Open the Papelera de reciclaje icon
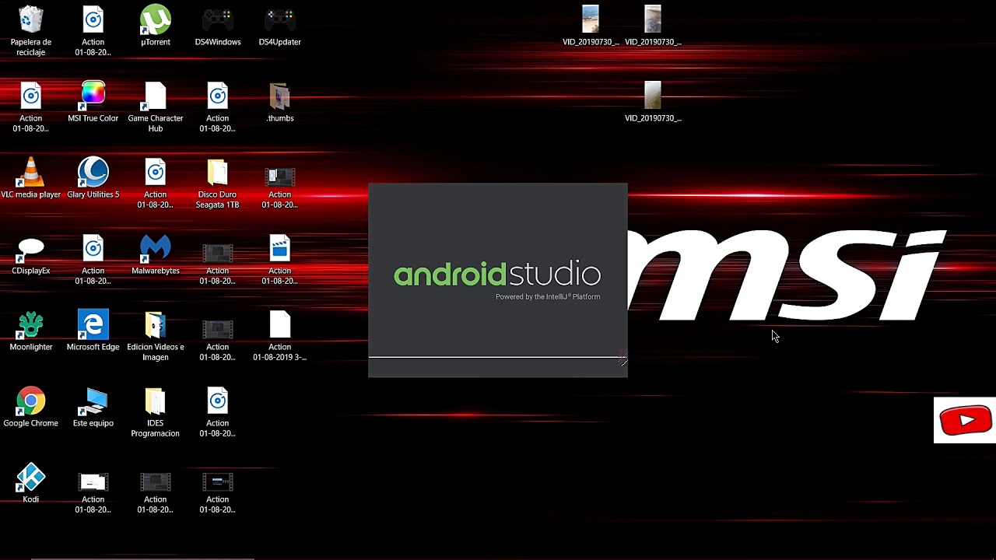 coord(31,19)
